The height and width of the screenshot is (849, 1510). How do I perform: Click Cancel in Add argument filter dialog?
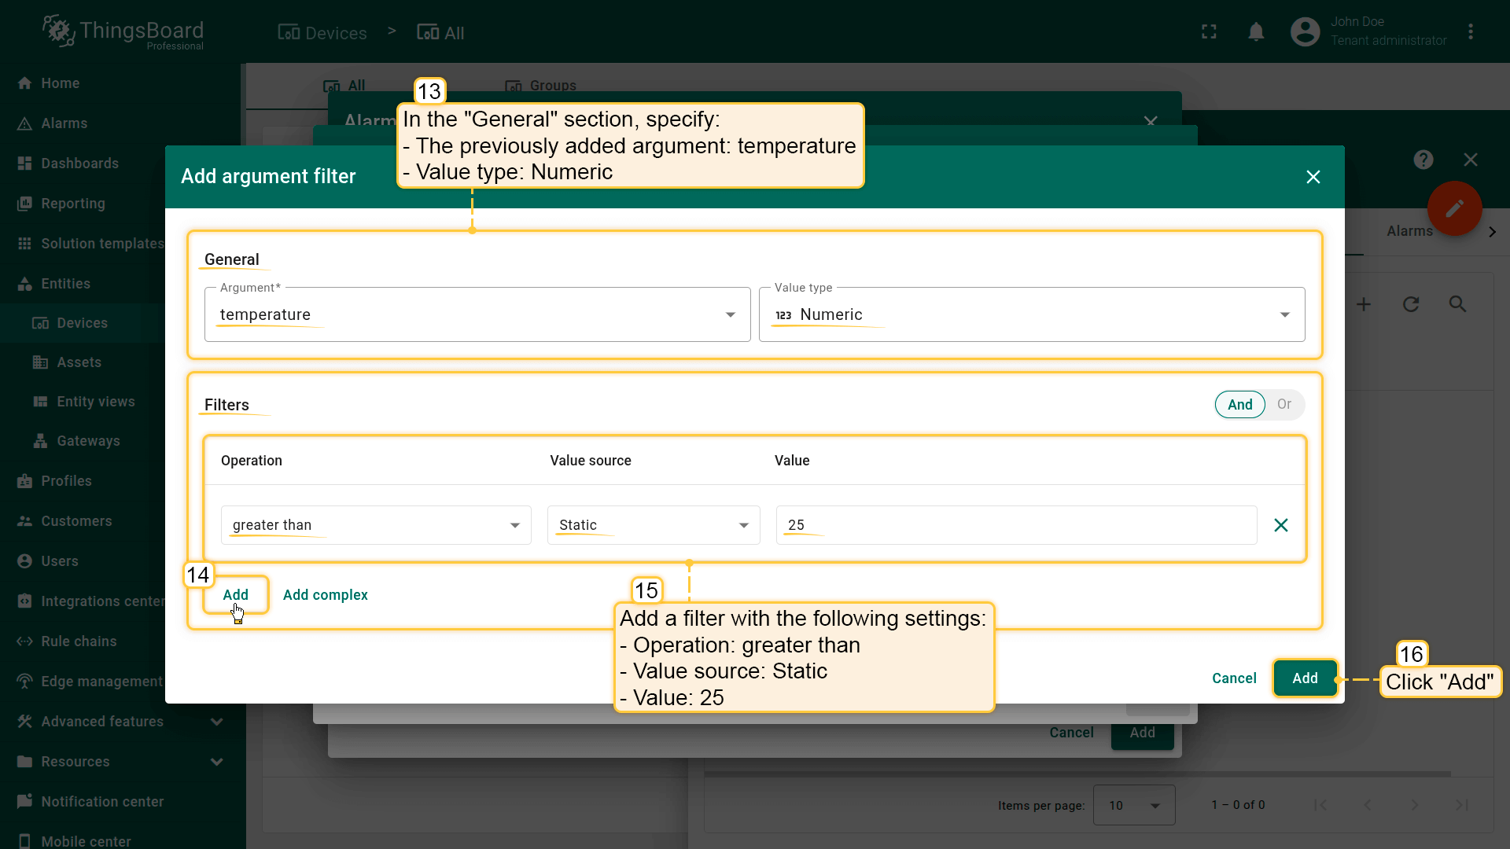tap(1233, 678)
